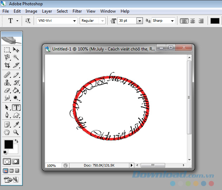The image size is (222, 190).
Task: Open the Layer menu
Action: coord(47,11)
